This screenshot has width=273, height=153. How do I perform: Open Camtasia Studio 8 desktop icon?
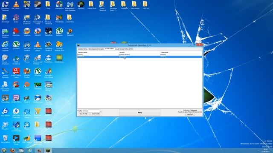pos(48,46)
